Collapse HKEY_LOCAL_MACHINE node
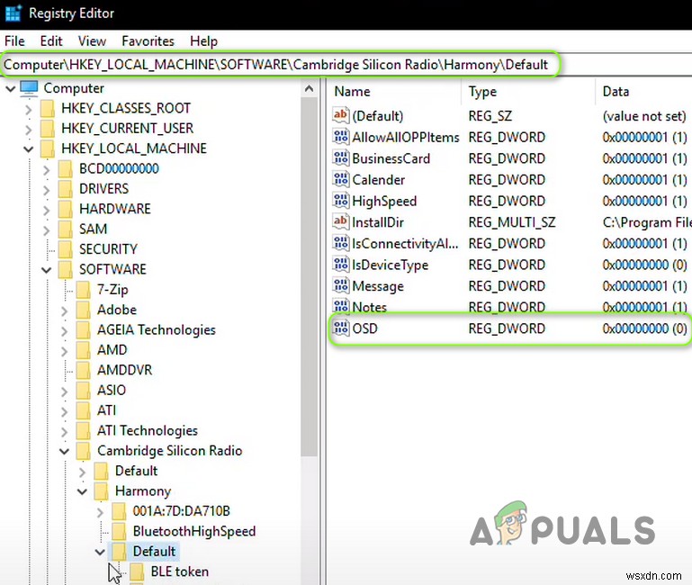Viewport: 692px width, 585px height. point(29,148)
